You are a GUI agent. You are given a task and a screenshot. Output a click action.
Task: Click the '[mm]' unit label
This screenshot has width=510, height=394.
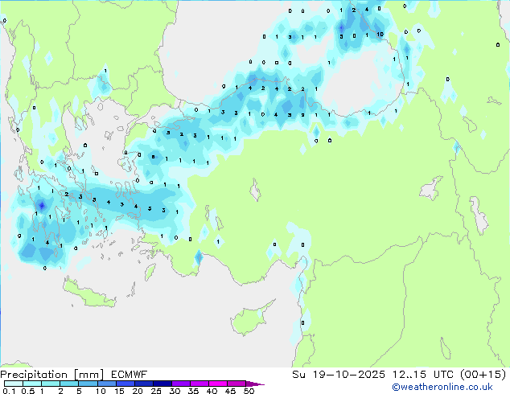88,375
